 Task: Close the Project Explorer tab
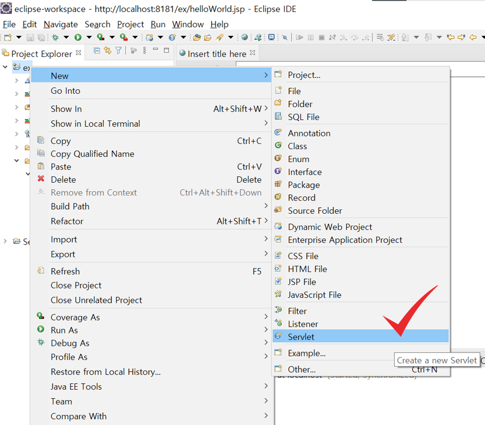pos(79,53)
